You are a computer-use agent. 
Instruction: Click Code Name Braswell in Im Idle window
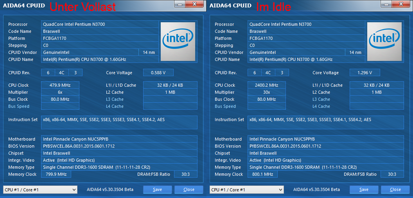[307, 31]
